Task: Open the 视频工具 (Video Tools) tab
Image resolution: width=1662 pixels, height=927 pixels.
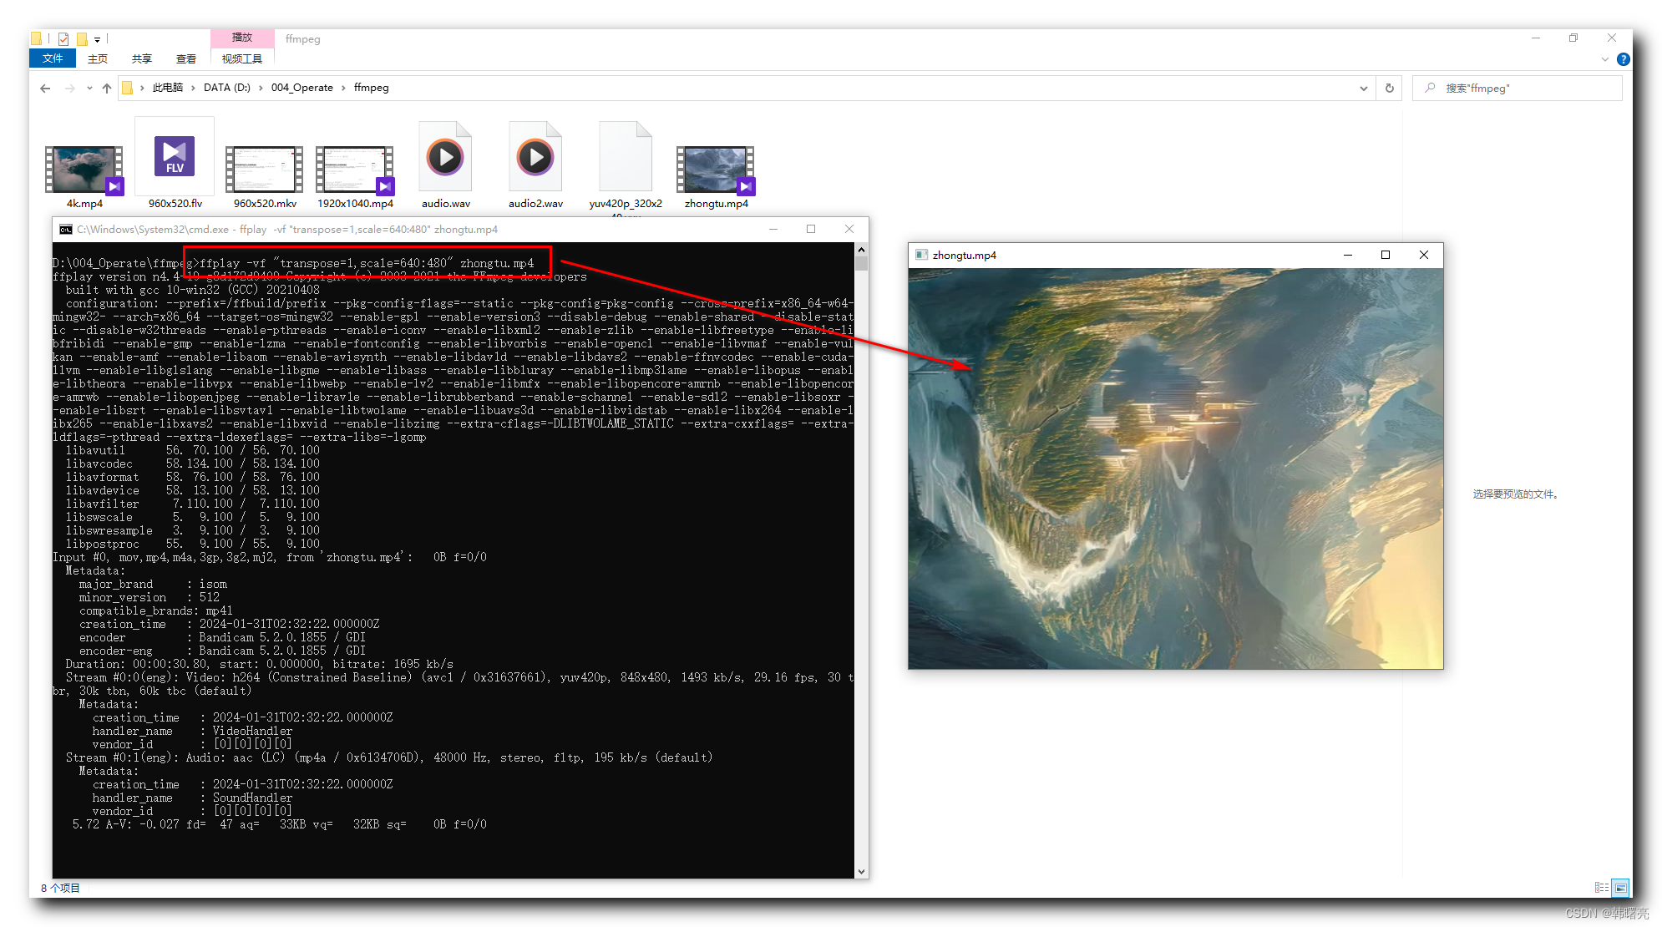Action: coord(242,58)
